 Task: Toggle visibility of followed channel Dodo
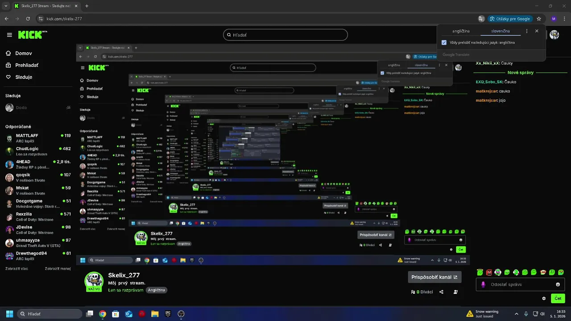coord(68,107)
